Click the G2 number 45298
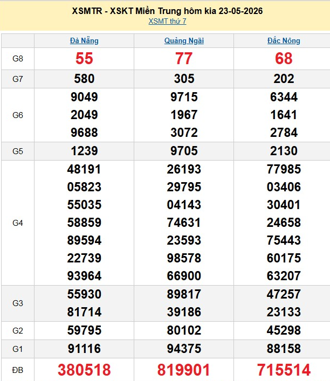This screenshot has width=330, height=381. click(284, 330)
